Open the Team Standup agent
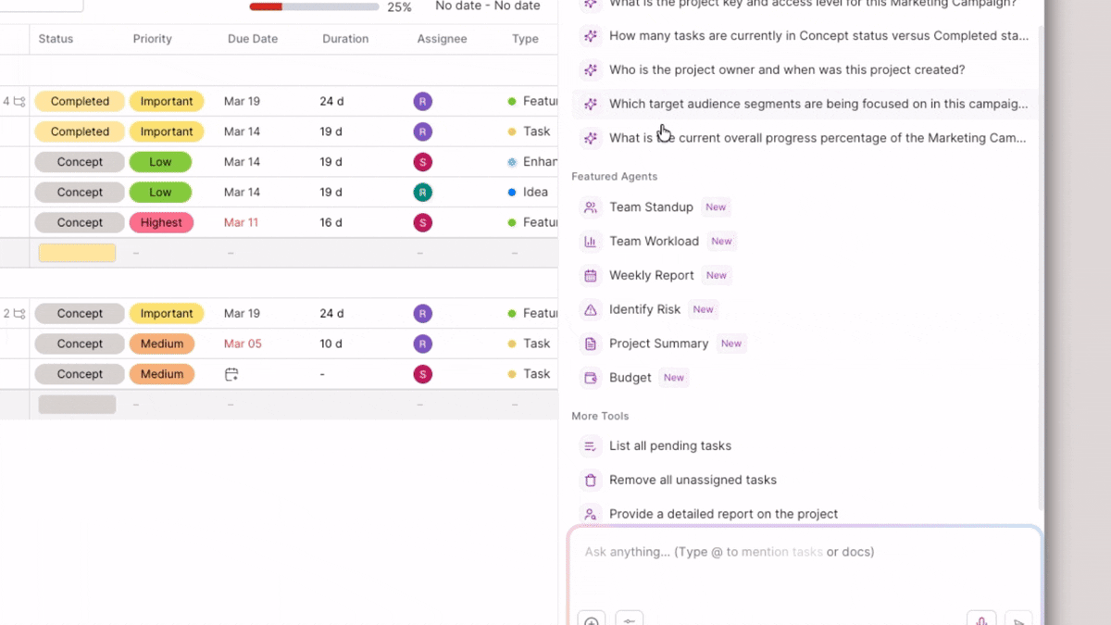 tap(650, 207)
